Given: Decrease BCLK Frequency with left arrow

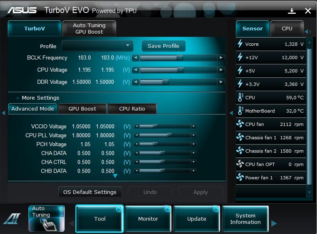Looking at the screenshot, I should 136,58.
